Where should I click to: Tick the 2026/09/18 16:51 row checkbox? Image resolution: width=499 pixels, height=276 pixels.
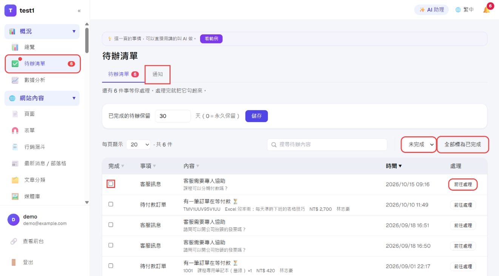click(111, 225)
